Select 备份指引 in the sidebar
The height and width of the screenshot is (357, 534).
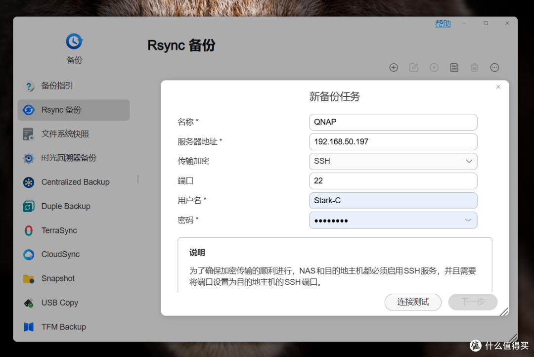click(57, 86)
